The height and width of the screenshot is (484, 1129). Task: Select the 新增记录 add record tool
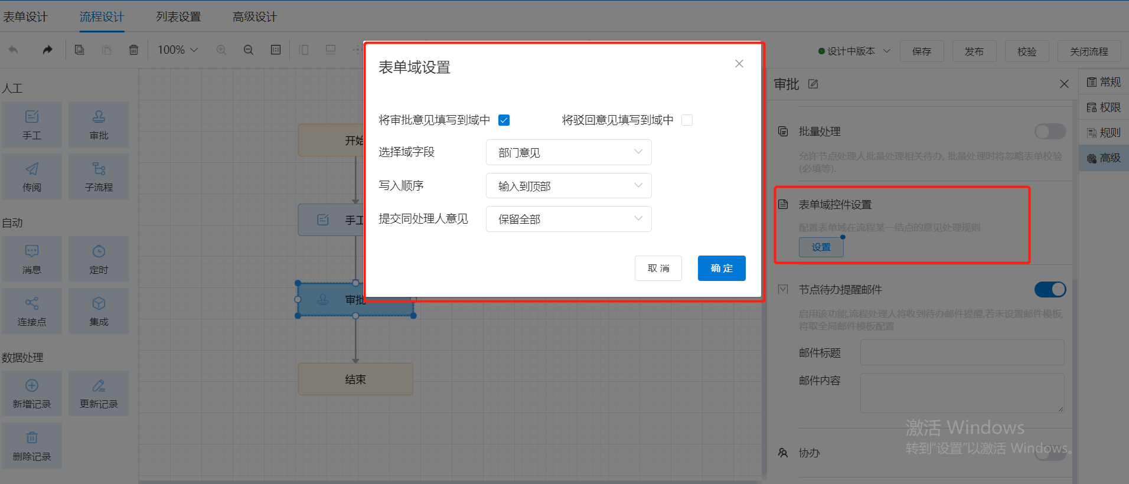pyautogui.click(x=32, y=394)
